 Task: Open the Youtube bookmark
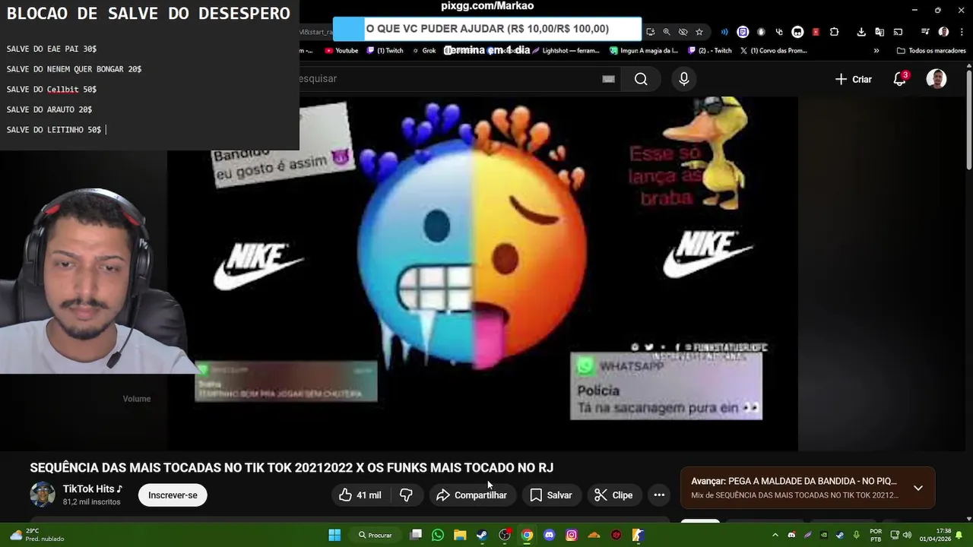341,51
